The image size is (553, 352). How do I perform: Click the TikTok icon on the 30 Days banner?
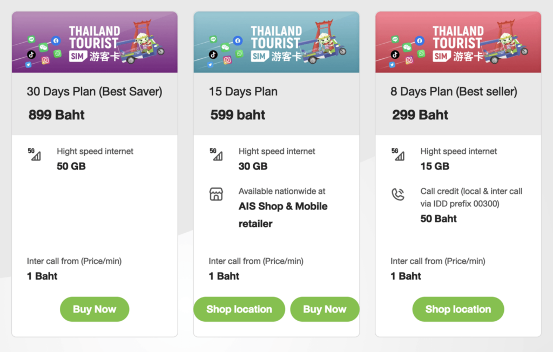click(31, 55)
